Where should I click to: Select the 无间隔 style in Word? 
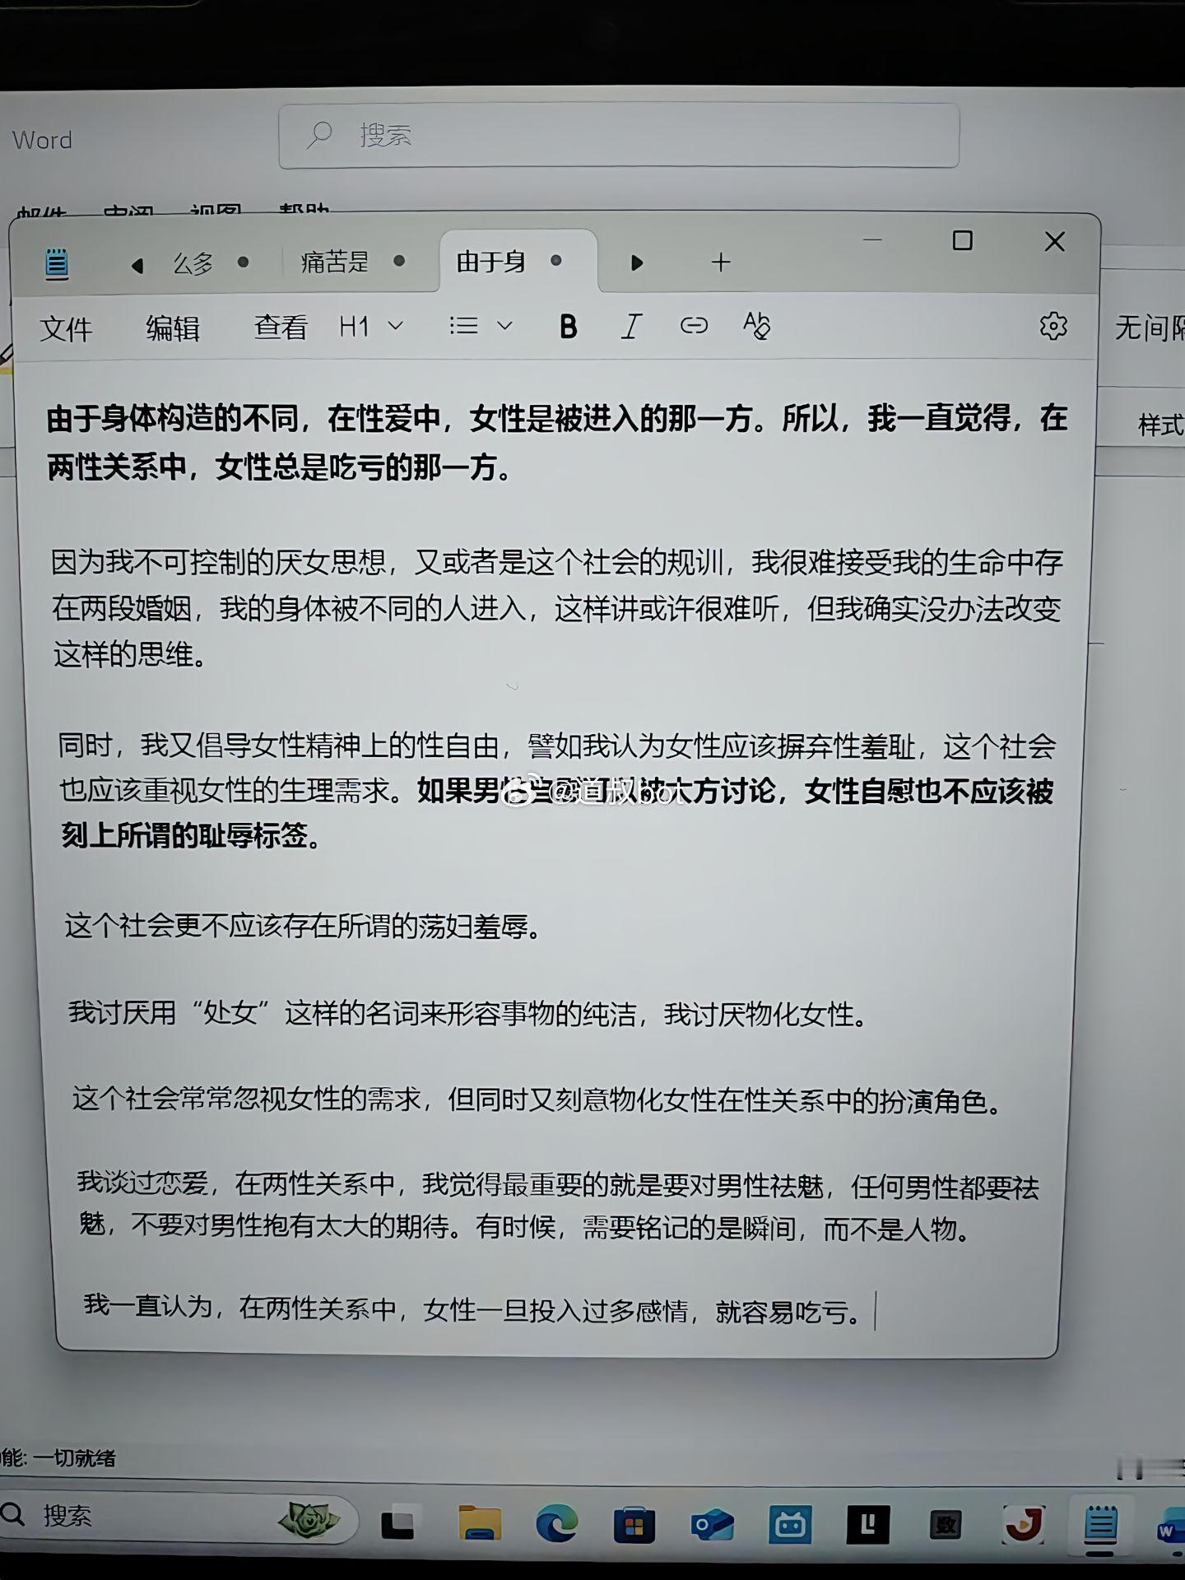click(1150, 328)
